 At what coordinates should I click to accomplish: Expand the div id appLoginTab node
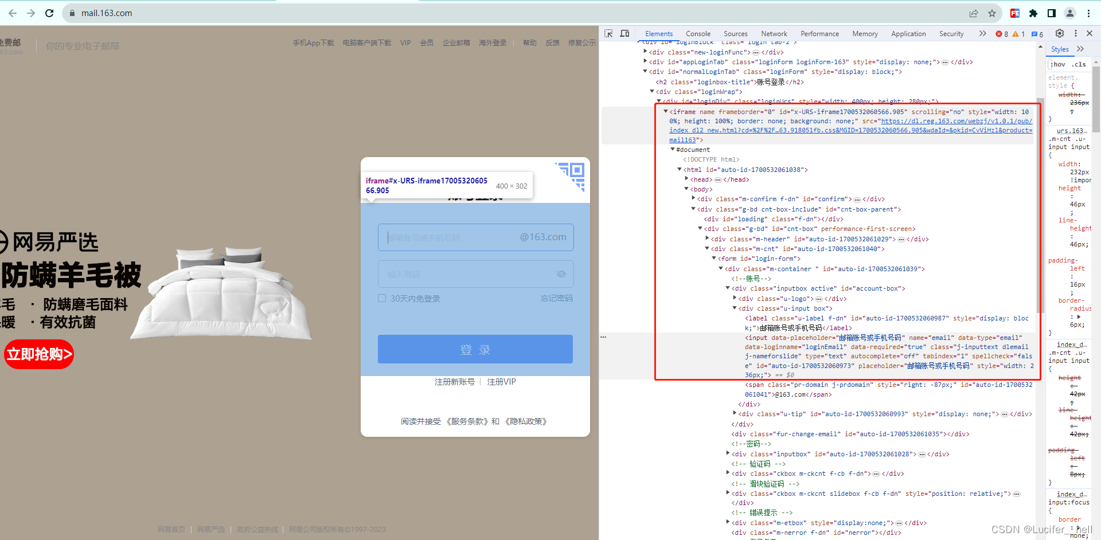click(x=645, y=62)
